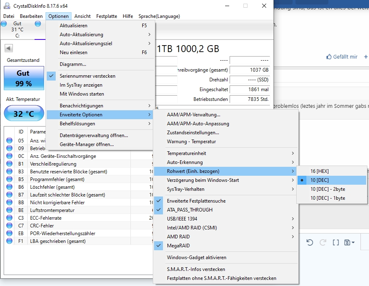
Task: Toggle ATA_PASS_THROUGH option
Action: 226,210
